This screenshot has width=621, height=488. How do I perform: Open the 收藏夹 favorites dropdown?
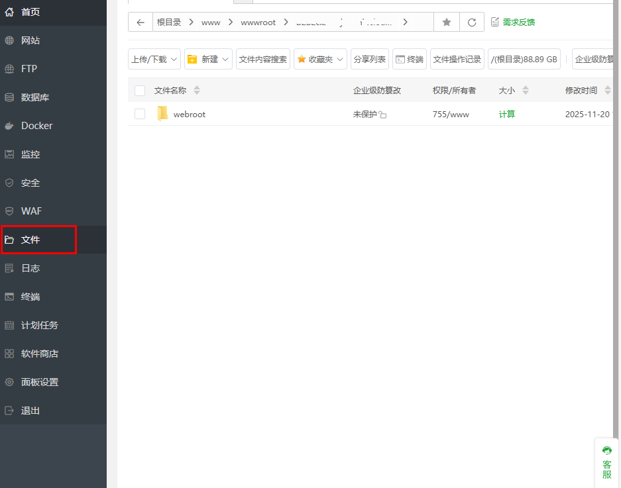click(x=320, y=59)
